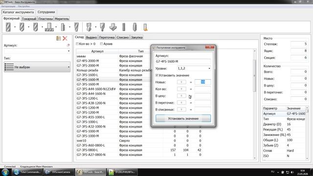The width and height of the screenshot is (313, 176).
Task: Select the twist drill icon
Action: point(89,27)
